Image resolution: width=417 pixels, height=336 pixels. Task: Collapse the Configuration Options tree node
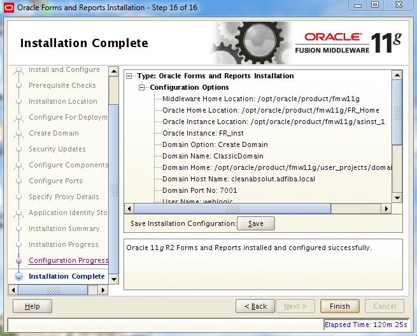pyautogui.click(x=142, y=87)
